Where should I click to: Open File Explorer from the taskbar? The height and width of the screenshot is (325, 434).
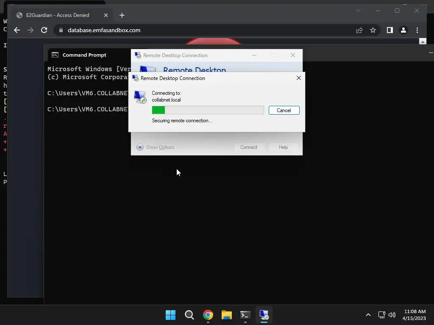(226, 315)
